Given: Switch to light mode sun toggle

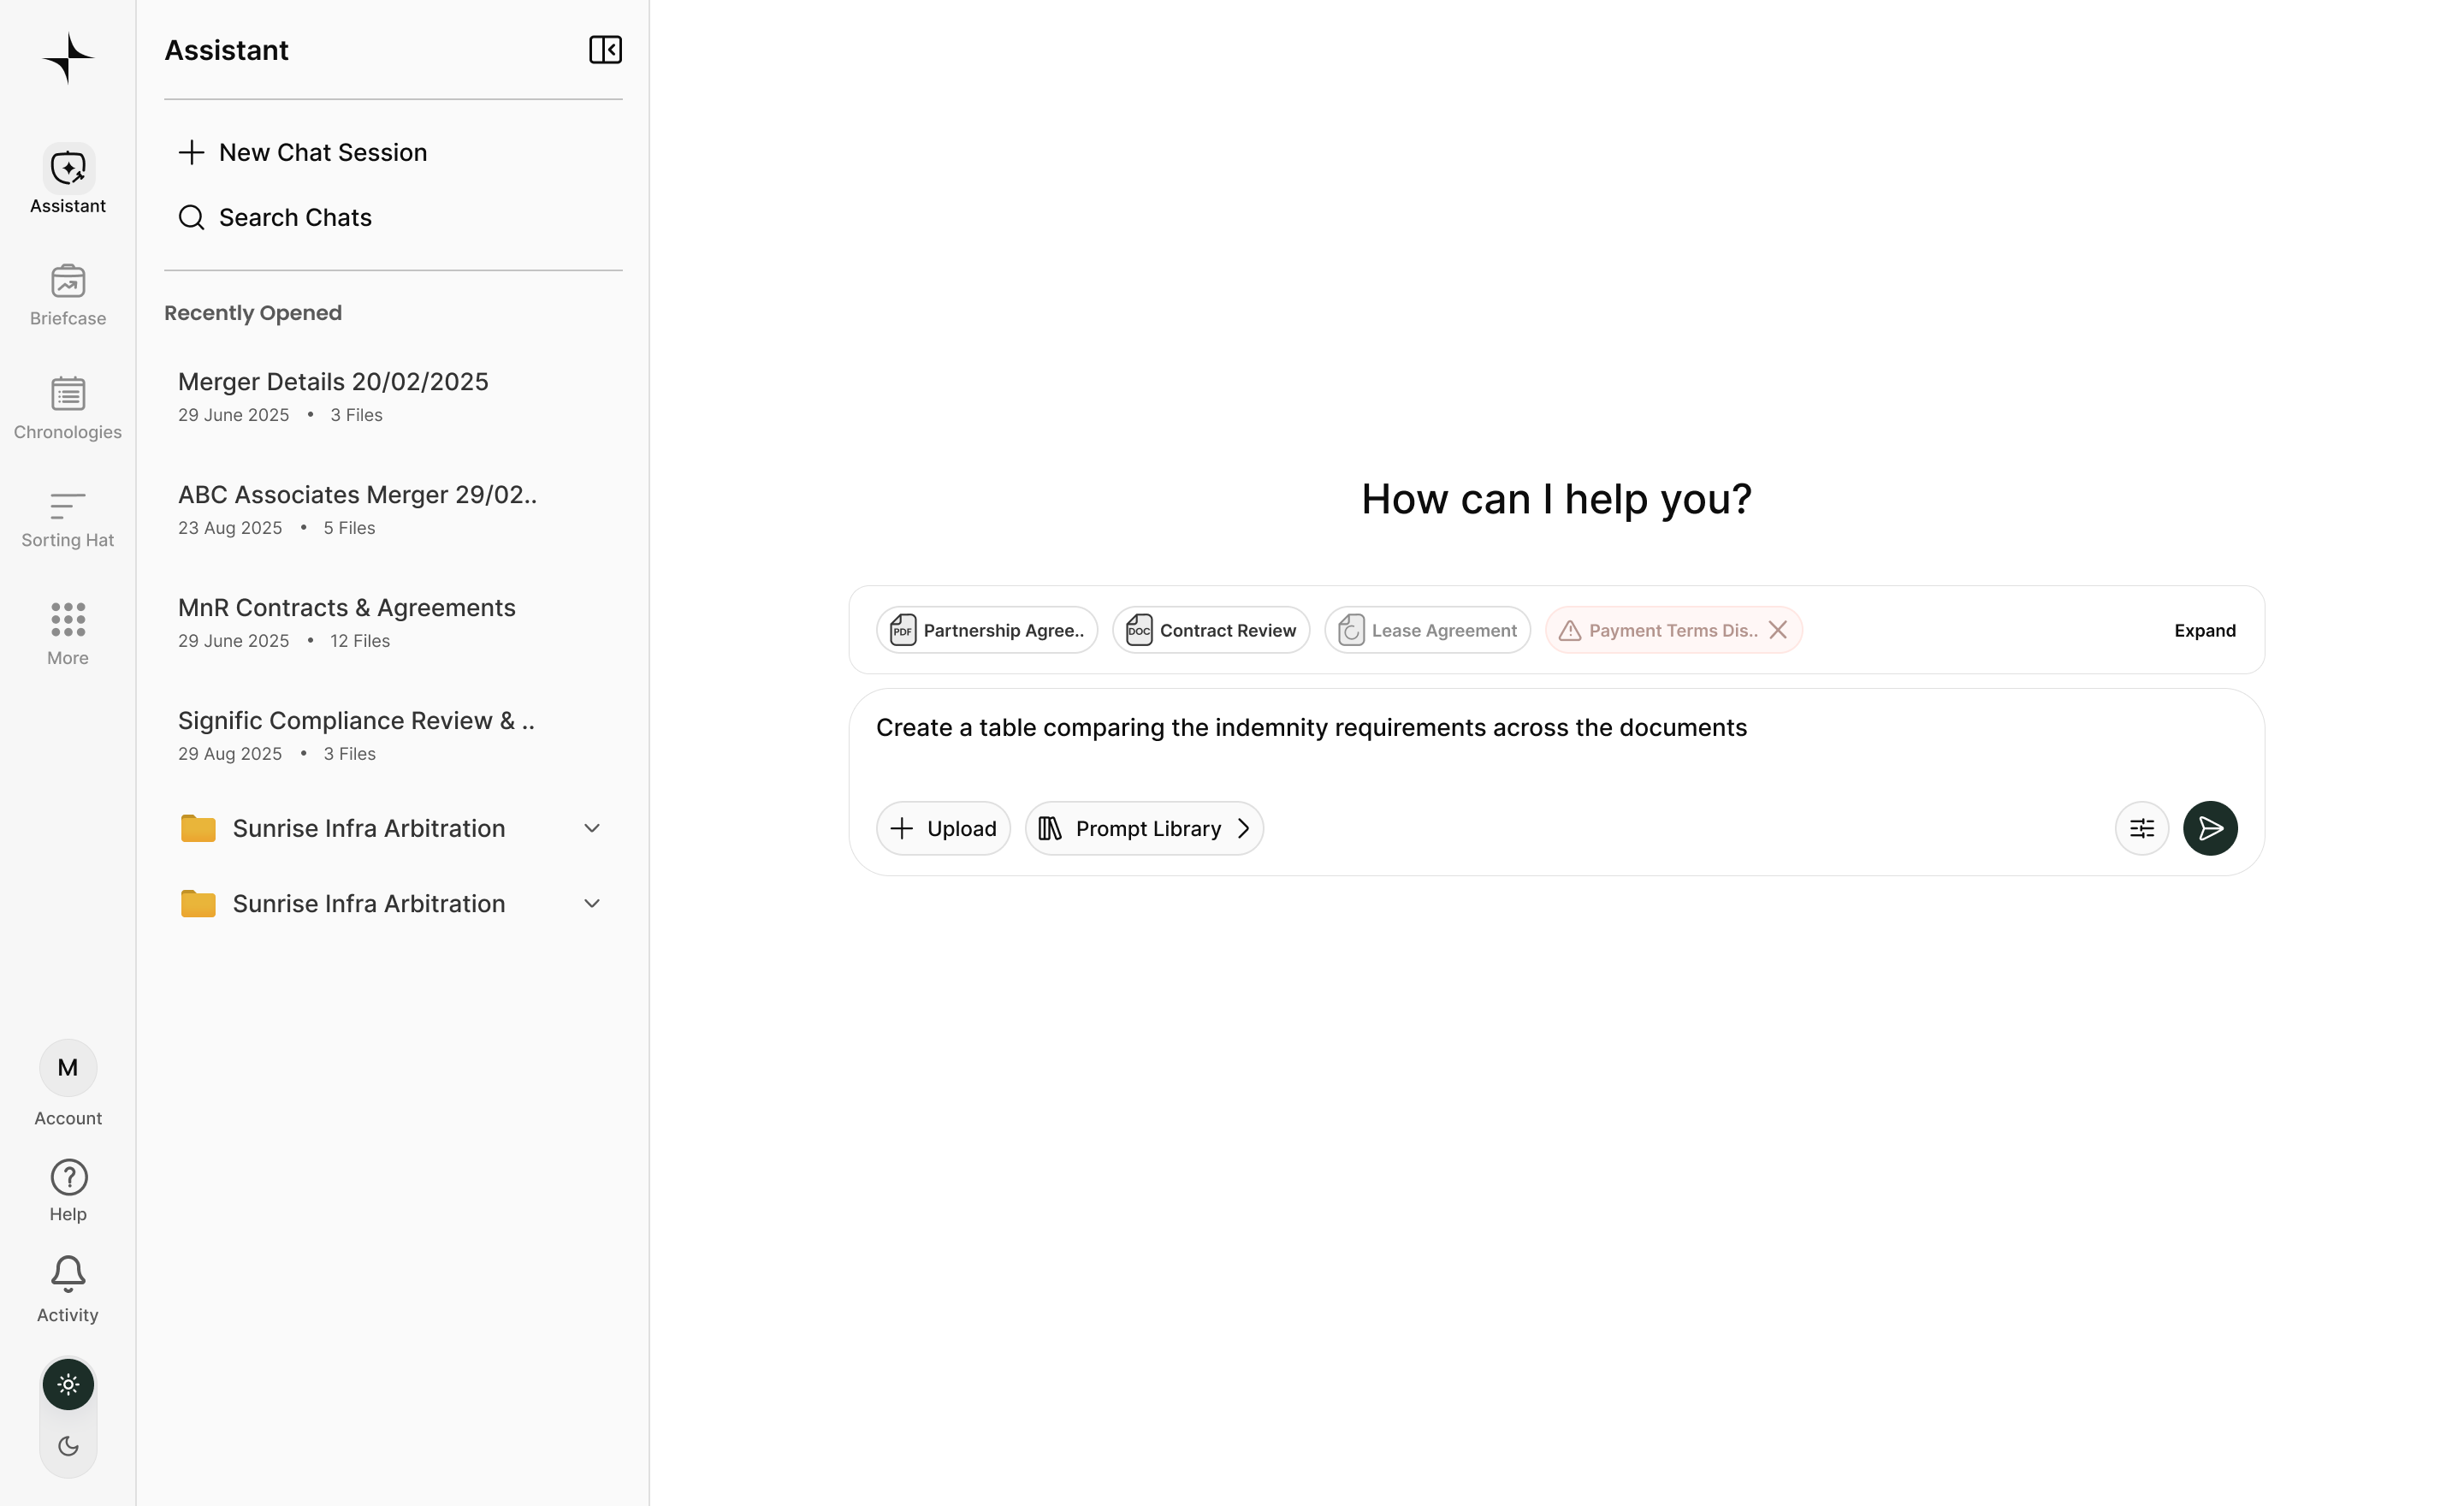Looking at the screenshot, I should point(68,1384).
